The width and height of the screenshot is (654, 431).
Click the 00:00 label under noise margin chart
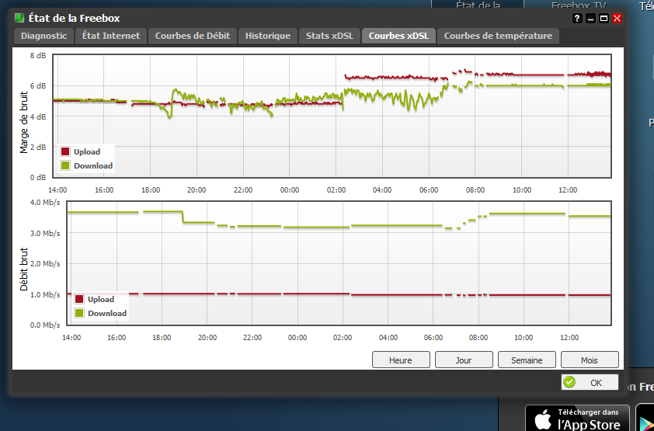290,189
